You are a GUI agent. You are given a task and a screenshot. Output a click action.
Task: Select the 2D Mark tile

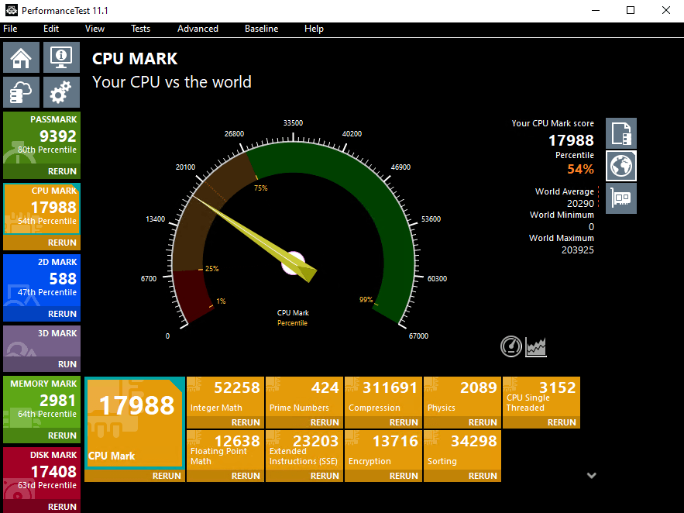point(42,279)
